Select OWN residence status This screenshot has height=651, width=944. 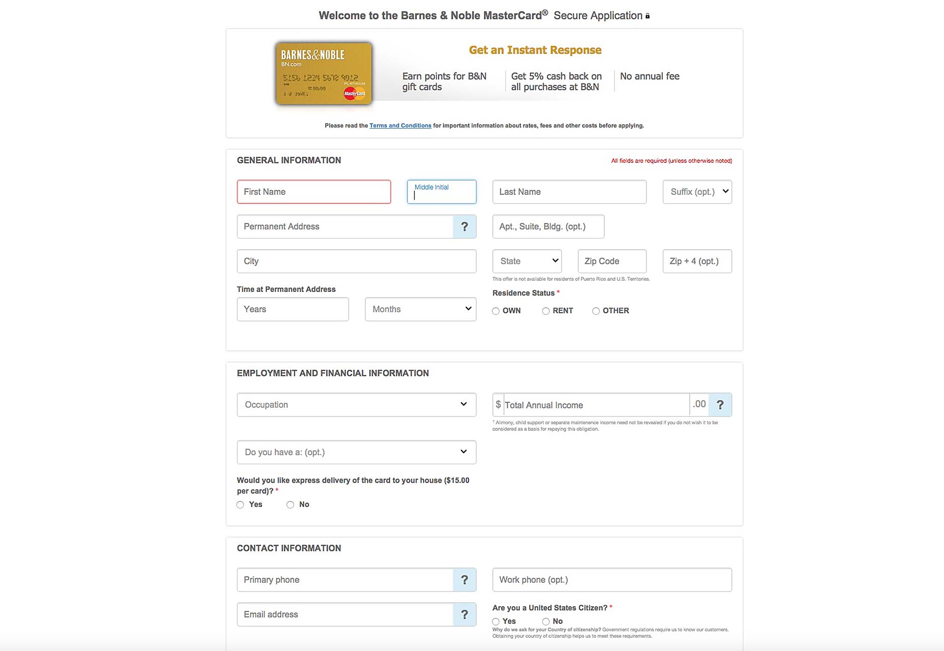click(496, 311)
